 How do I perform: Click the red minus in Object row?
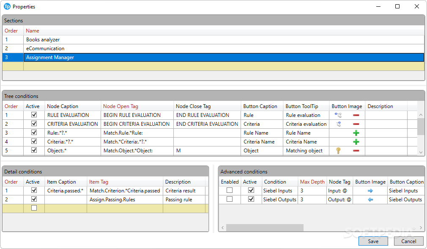click(x=356, y=151)
